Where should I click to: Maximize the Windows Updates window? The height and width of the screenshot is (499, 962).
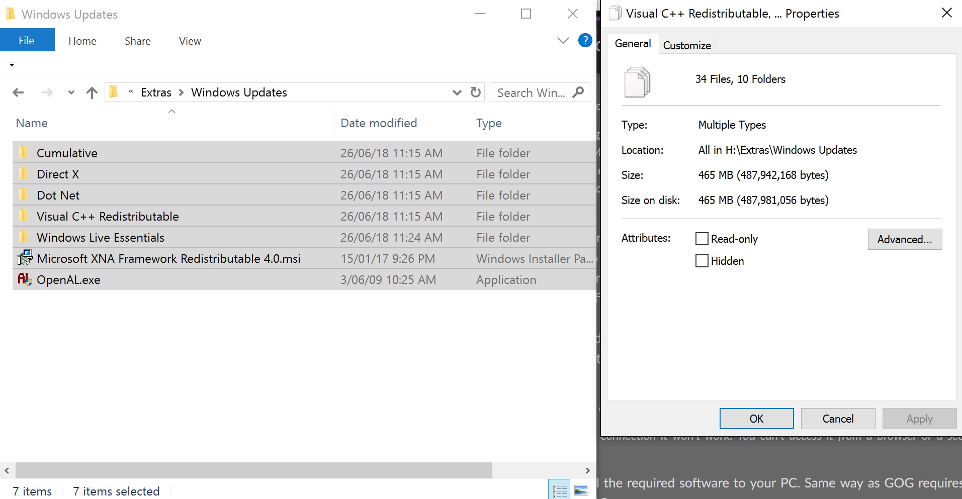click(526, 14)
